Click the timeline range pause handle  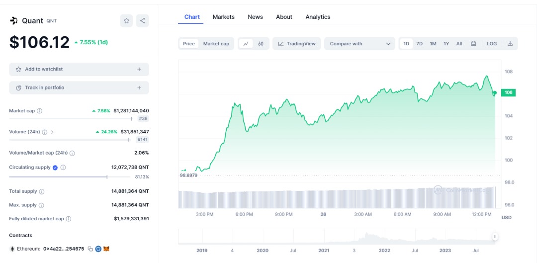point(495,237)
